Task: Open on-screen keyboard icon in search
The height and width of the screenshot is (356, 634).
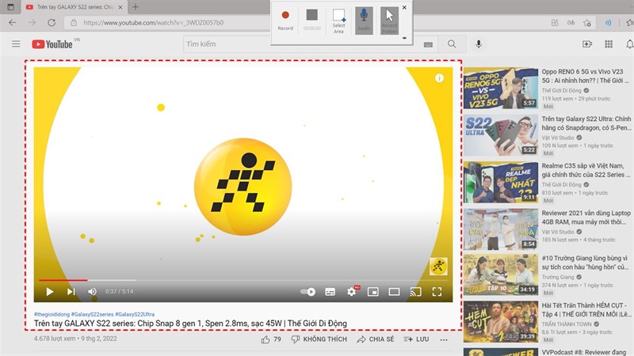Action: tap(428, 44)
